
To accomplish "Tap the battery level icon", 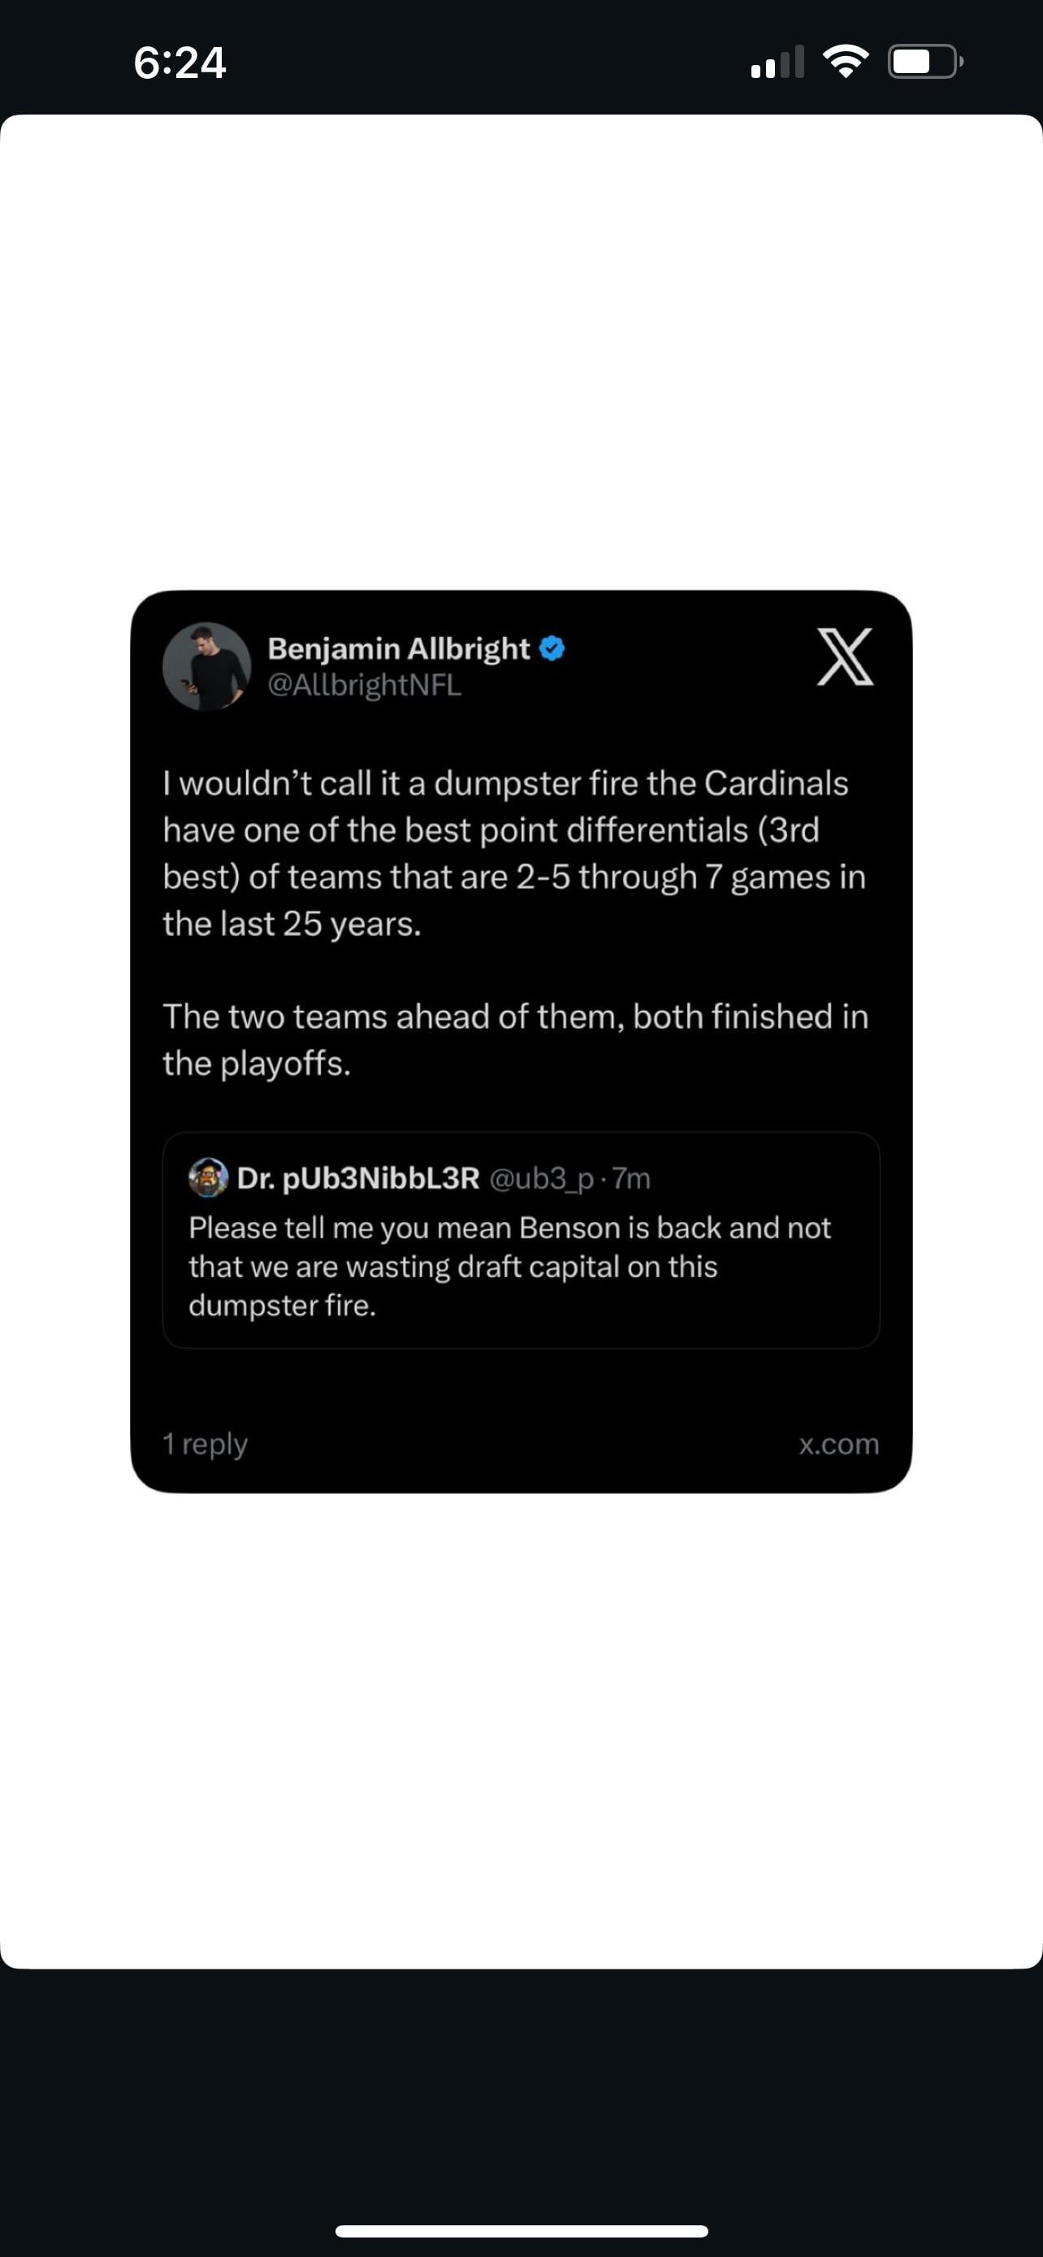I will [x=924, y=61].
